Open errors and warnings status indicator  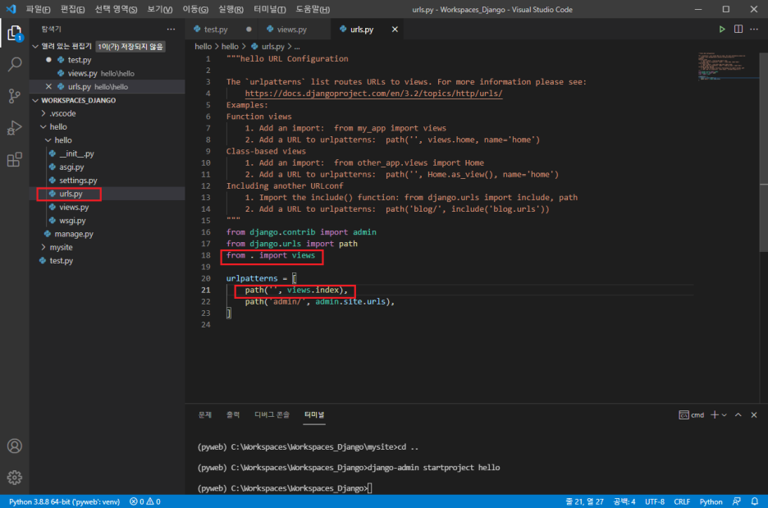pos(145,501)
